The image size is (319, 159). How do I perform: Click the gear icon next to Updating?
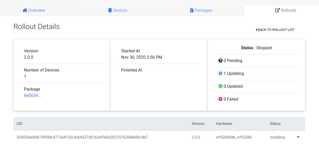[220, 73]
